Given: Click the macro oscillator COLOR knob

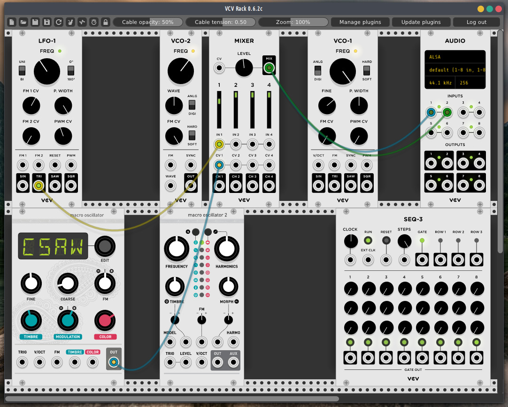Looking at the screenshot, I should point(105,320).
